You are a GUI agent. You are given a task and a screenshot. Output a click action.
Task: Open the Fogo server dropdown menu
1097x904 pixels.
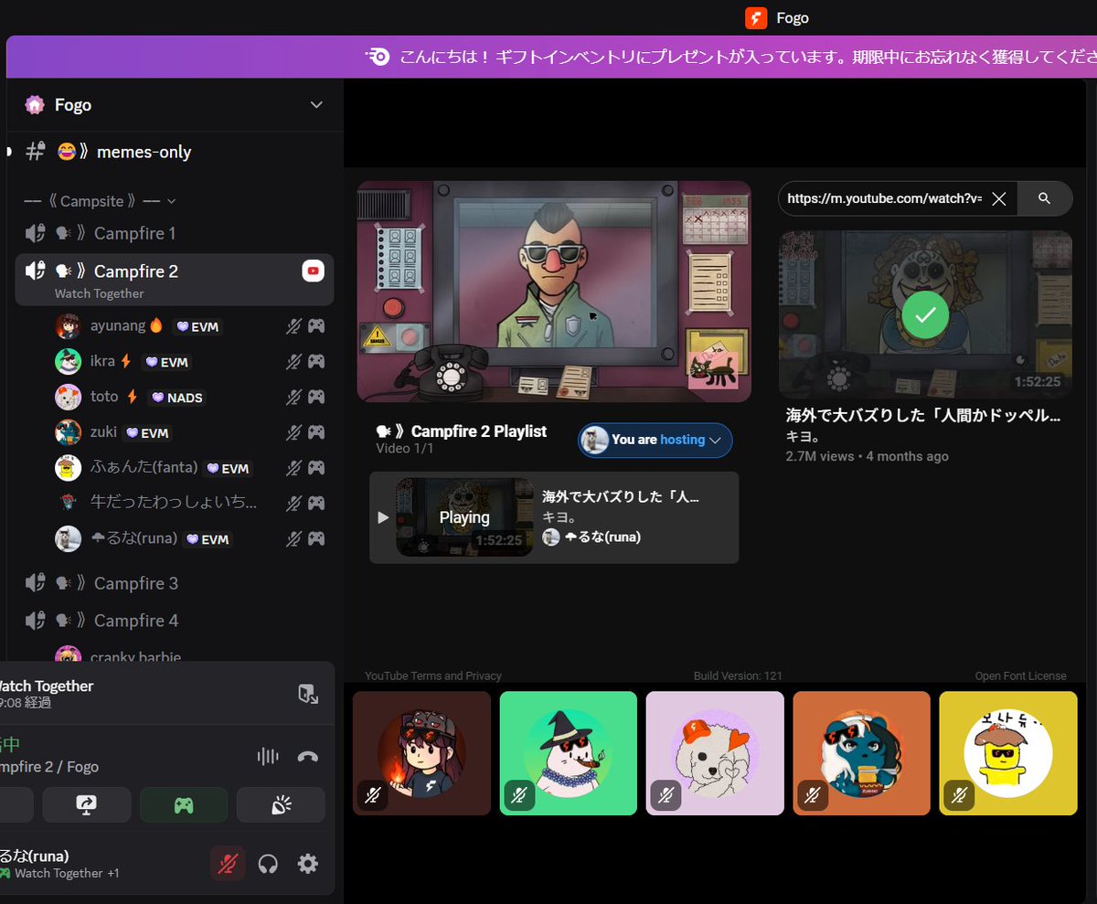316,105
